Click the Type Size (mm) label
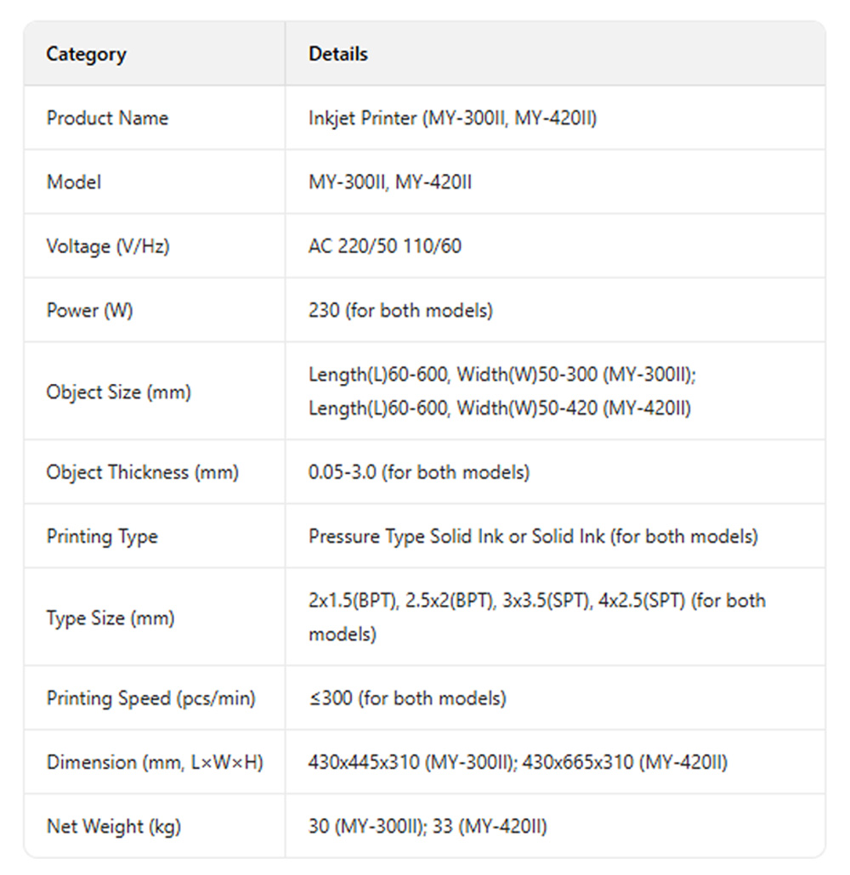850x875 pixels. point(110,618)
